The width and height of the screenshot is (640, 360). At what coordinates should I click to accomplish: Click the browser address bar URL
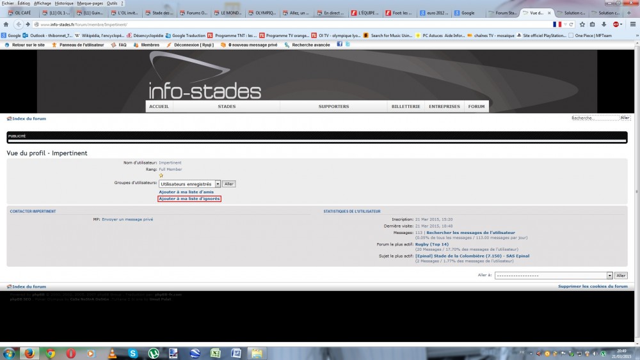pos(84,24)
